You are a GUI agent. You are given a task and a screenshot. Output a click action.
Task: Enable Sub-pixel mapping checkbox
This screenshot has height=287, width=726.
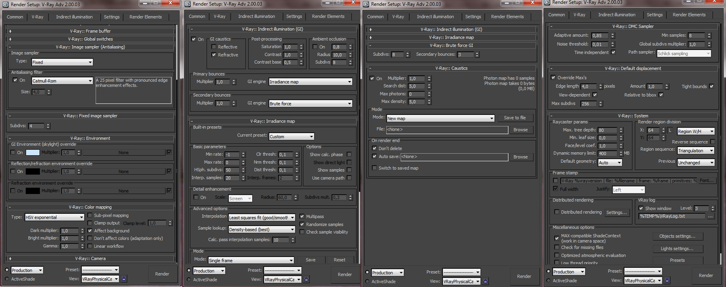(x=90, y=215)
